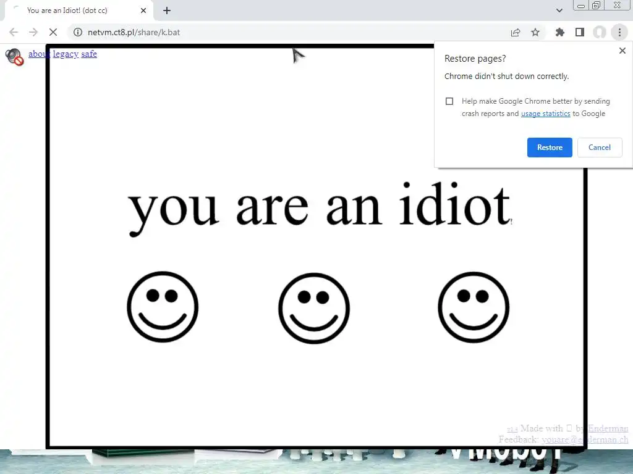Click the Restore button
The height and width of the screenshot is (474, 633).
[550, 148]
